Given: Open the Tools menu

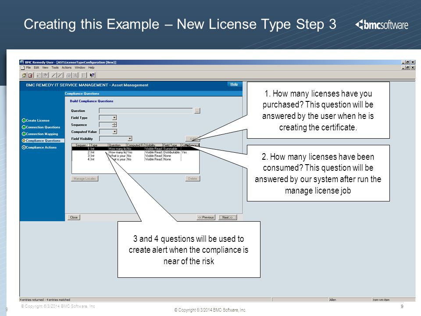Looking at the screenshot, I should (x=55, y=68).
